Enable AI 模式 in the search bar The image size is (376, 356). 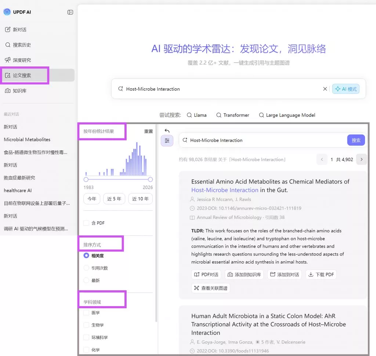coord(346,89)
